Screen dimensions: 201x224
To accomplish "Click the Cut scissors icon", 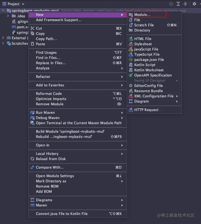I will point(32,28).
